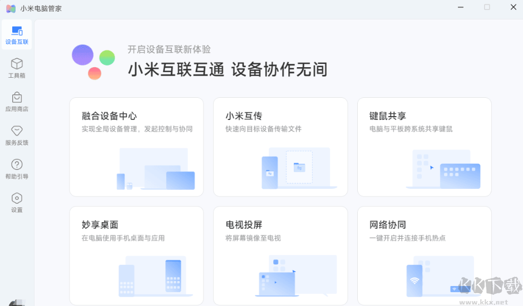Screen dimensions: 523x306
Task: Open the 妙享桌面 card
Action: tap(136, 255)
